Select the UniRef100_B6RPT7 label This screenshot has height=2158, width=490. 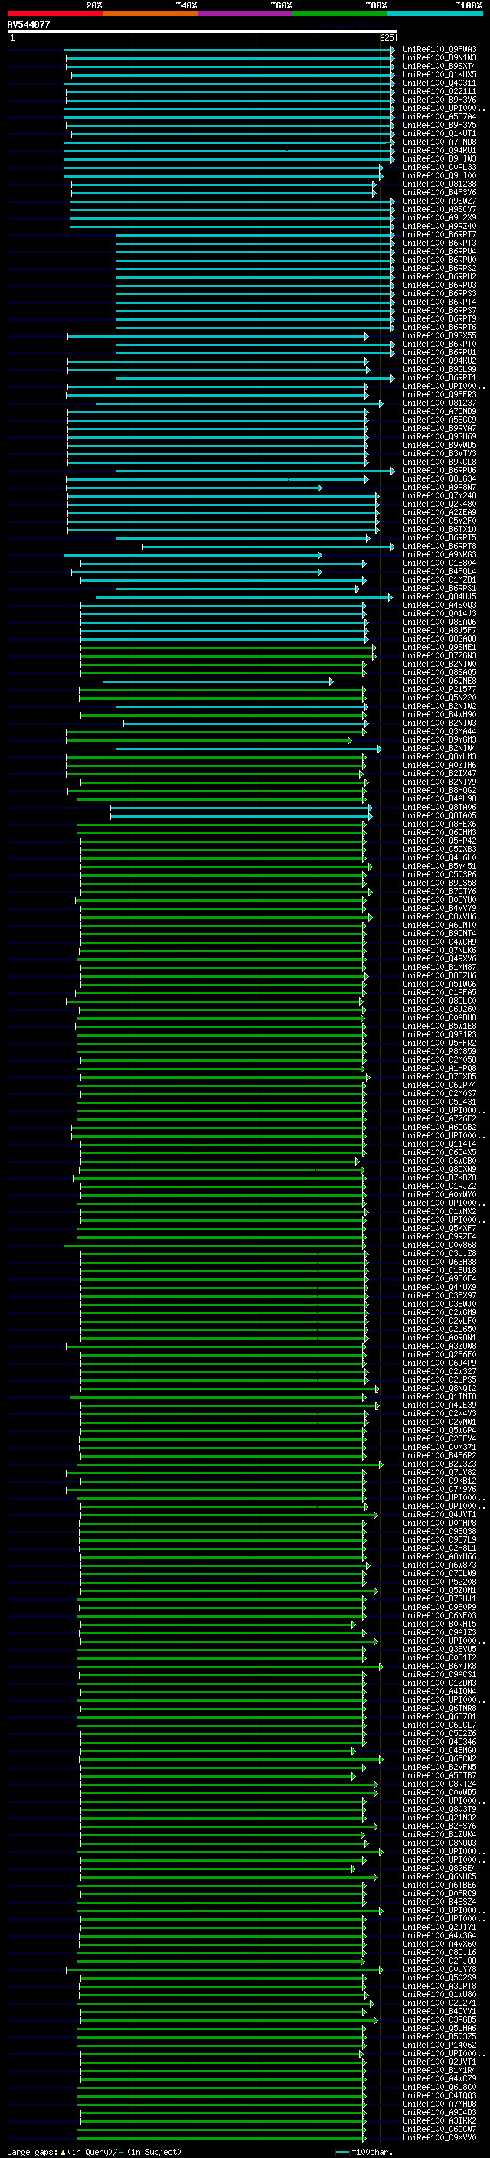pyautogui.click(x=439, y=234)
